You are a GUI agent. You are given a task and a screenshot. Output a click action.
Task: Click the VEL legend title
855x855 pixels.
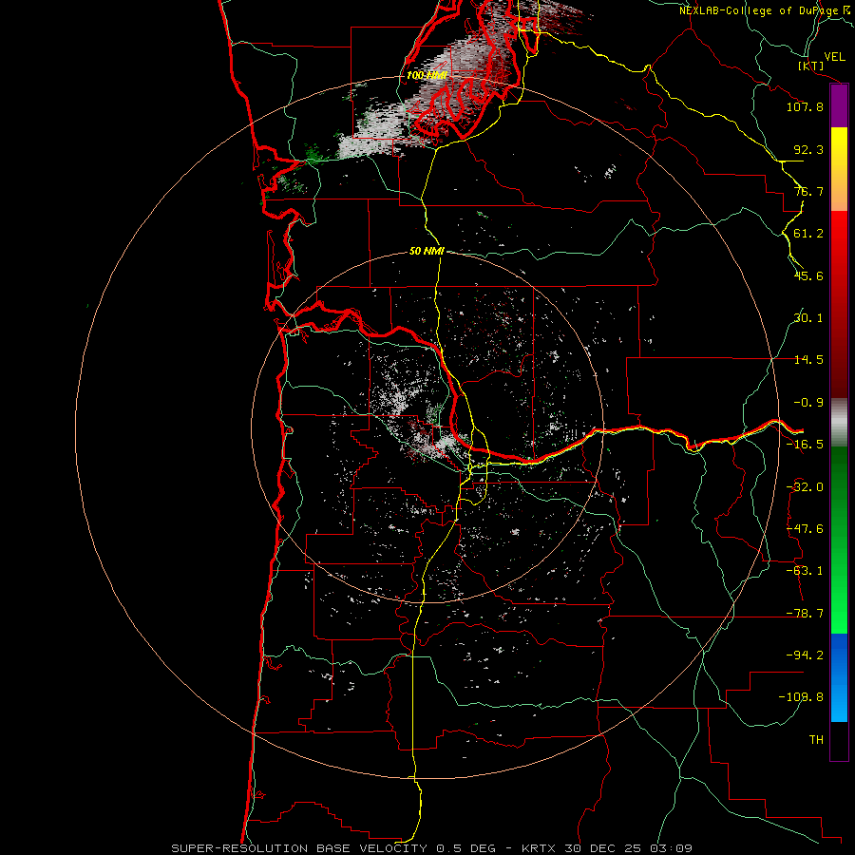(x=834, y=57)
